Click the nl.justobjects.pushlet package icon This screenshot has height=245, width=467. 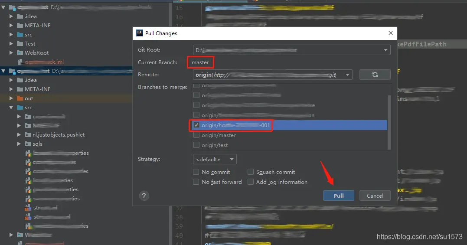point(28,135)
